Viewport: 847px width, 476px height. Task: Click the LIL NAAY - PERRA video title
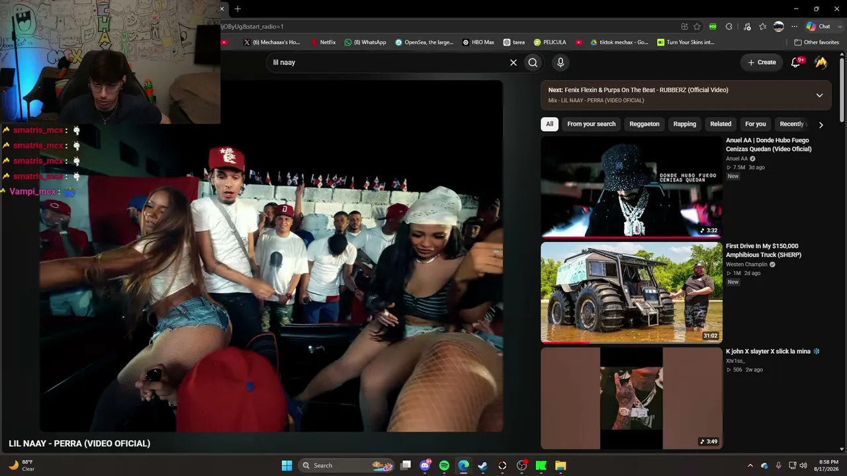79,444
